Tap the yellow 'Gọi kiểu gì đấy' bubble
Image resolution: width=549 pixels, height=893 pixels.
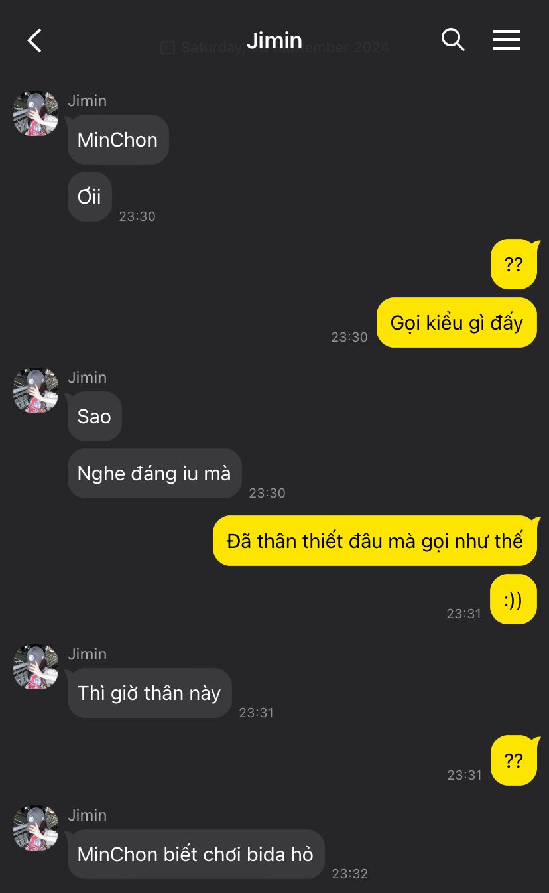[x=457, y=322]
